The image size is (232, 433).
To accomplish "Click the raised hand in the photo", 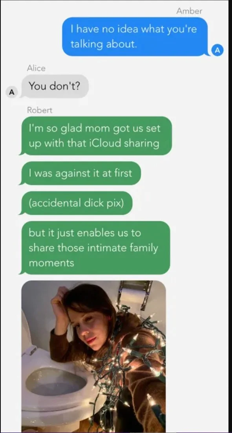I will (x=59, y=304).
